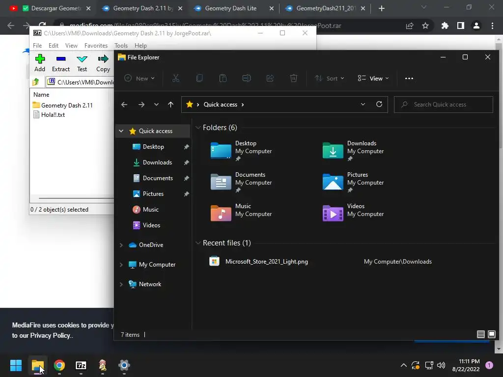Viewport: 503px width, 377px height.
Task: Open Downloads folder tile in Folders section
Action: click(353, 151)
